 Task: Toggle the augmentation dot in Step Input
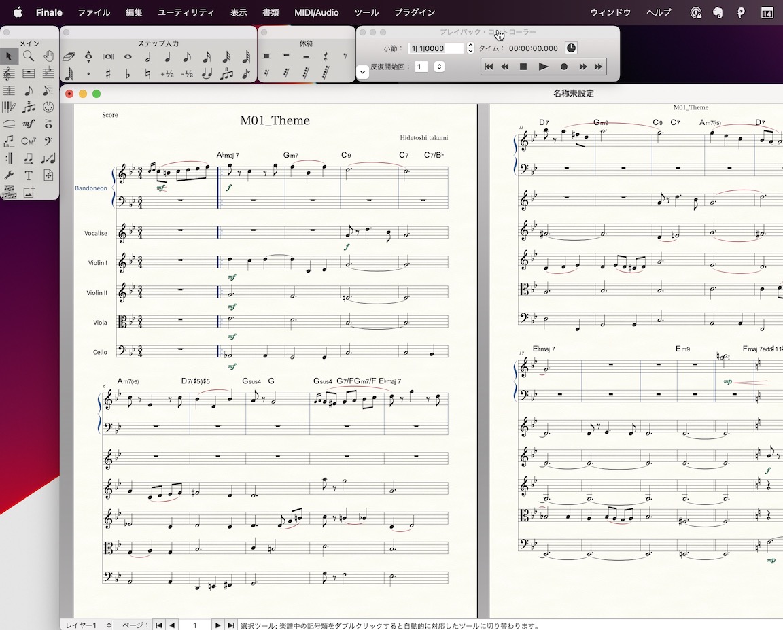coord(88,74)
